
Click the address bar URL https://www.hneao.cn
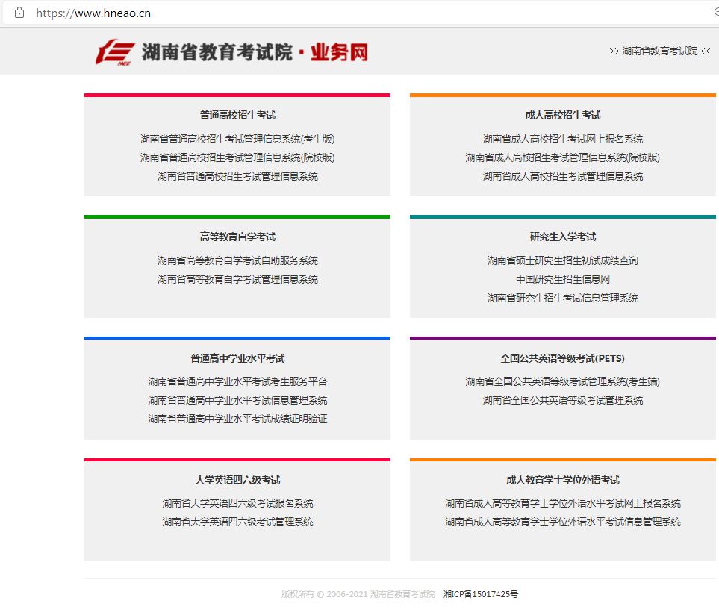[x=93, y=13]
